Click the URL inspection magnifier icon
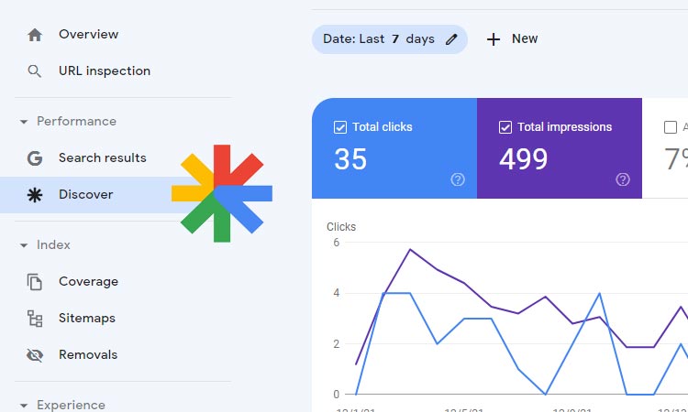Viewport: 688px width, 412px height. tap(35, 70)
